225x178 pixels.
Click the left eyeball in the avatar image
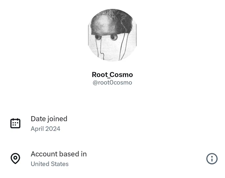[98, 37]
